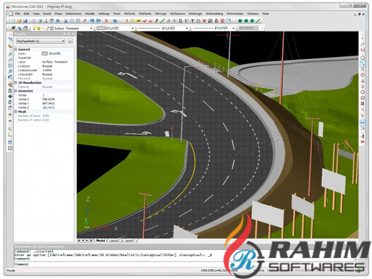Switch to the Layout2 tab
Image resolution: width=372 pixels, height=279 pixels.
point(114,239)
